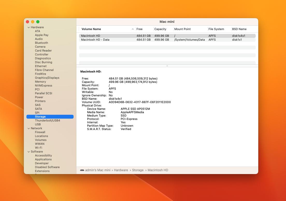Image resolution: width=286 pixels, height=201 pixels.
Task: Click the /System/Volumes/Data mount point cell
Action: (x=190, y=40)
